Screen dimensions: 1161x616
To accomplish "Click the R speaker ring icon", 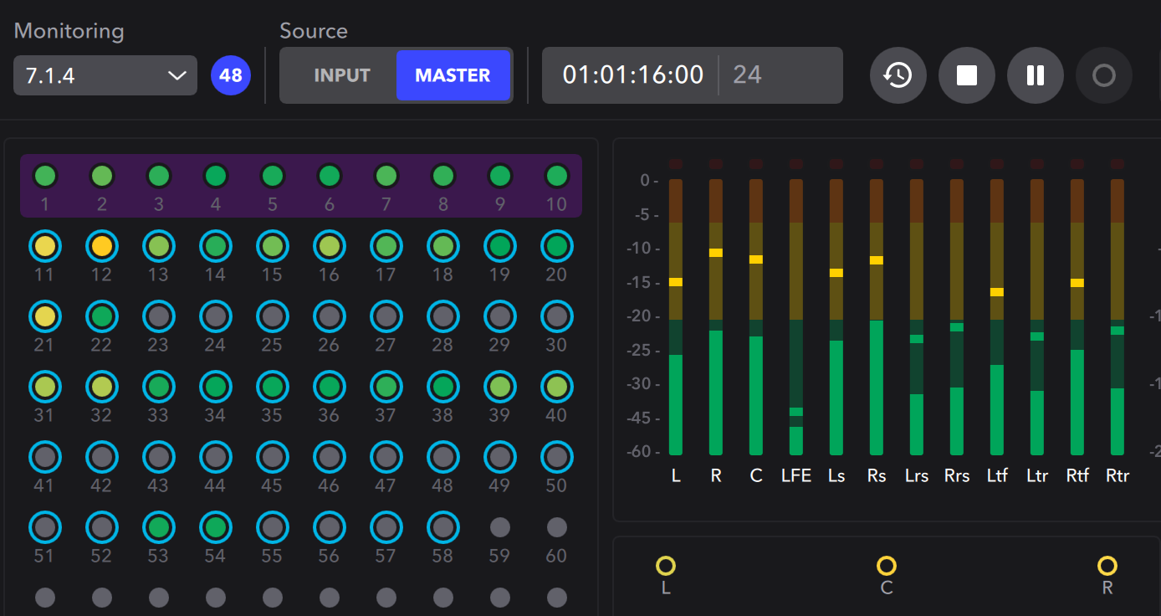I will [1107, 566].
